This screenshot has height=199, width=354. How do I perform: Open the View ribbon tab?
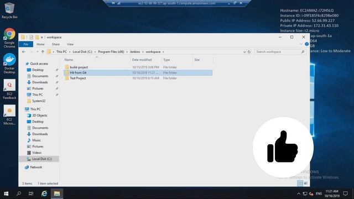(x=70, y=44)
